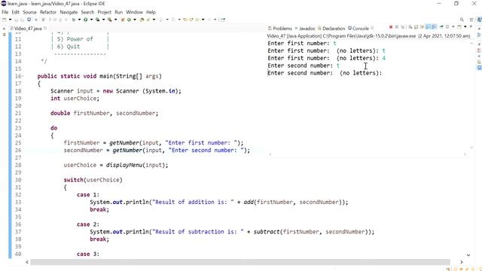Select the Video_47.java editor tab
The width and height of the screenshot is (482, 271).
pyautogui.click(x=26, y=29)
